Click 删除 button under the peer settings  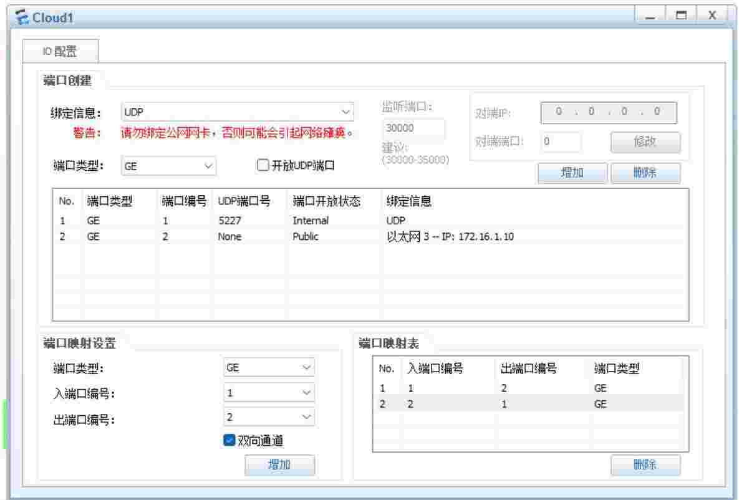[645, 173]
